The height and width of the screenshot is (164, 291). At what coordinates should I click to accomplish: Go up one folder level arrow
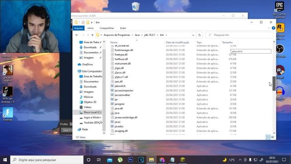[92, 35]
